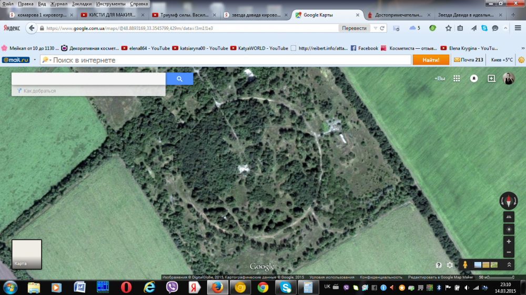
Task: Open the elena864 - YouTube bookmark
Action: click(x=146, y=48)
